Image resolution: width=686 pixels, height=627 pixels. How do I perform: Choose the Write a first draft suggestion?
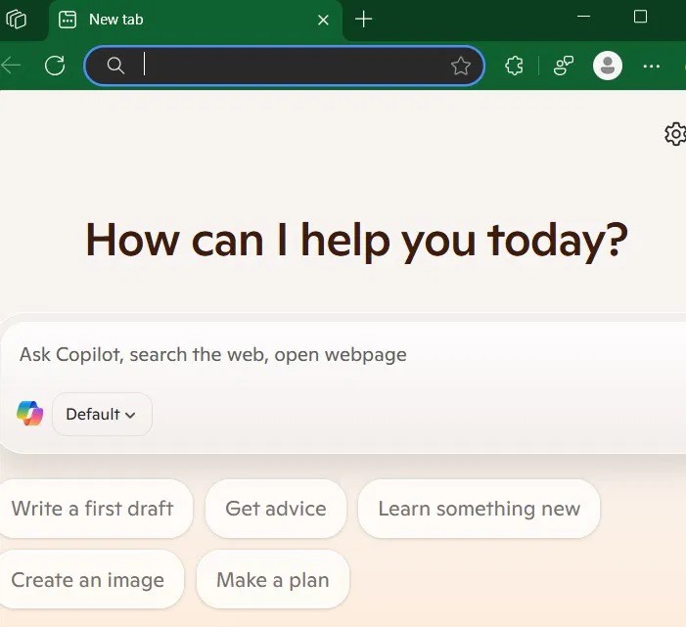pyautogui.click(x=92, y=509)
